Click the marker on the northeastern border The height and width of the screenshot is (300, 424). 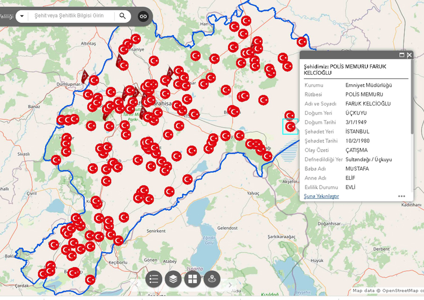coord(302,42)
